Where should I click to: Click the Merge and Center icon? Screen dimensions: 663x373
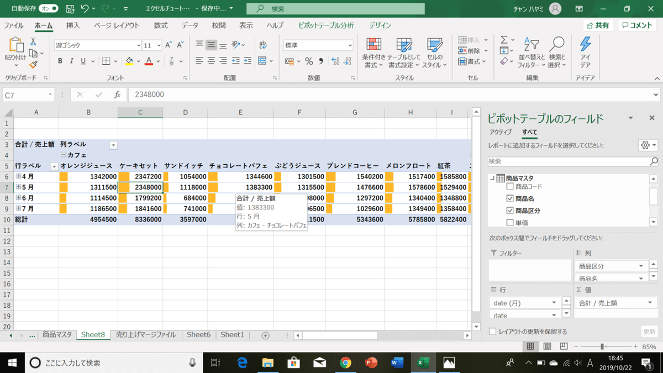click(262, 61)
